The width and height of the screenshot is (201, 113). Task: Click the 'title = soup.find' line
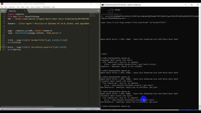click(37, 40)
